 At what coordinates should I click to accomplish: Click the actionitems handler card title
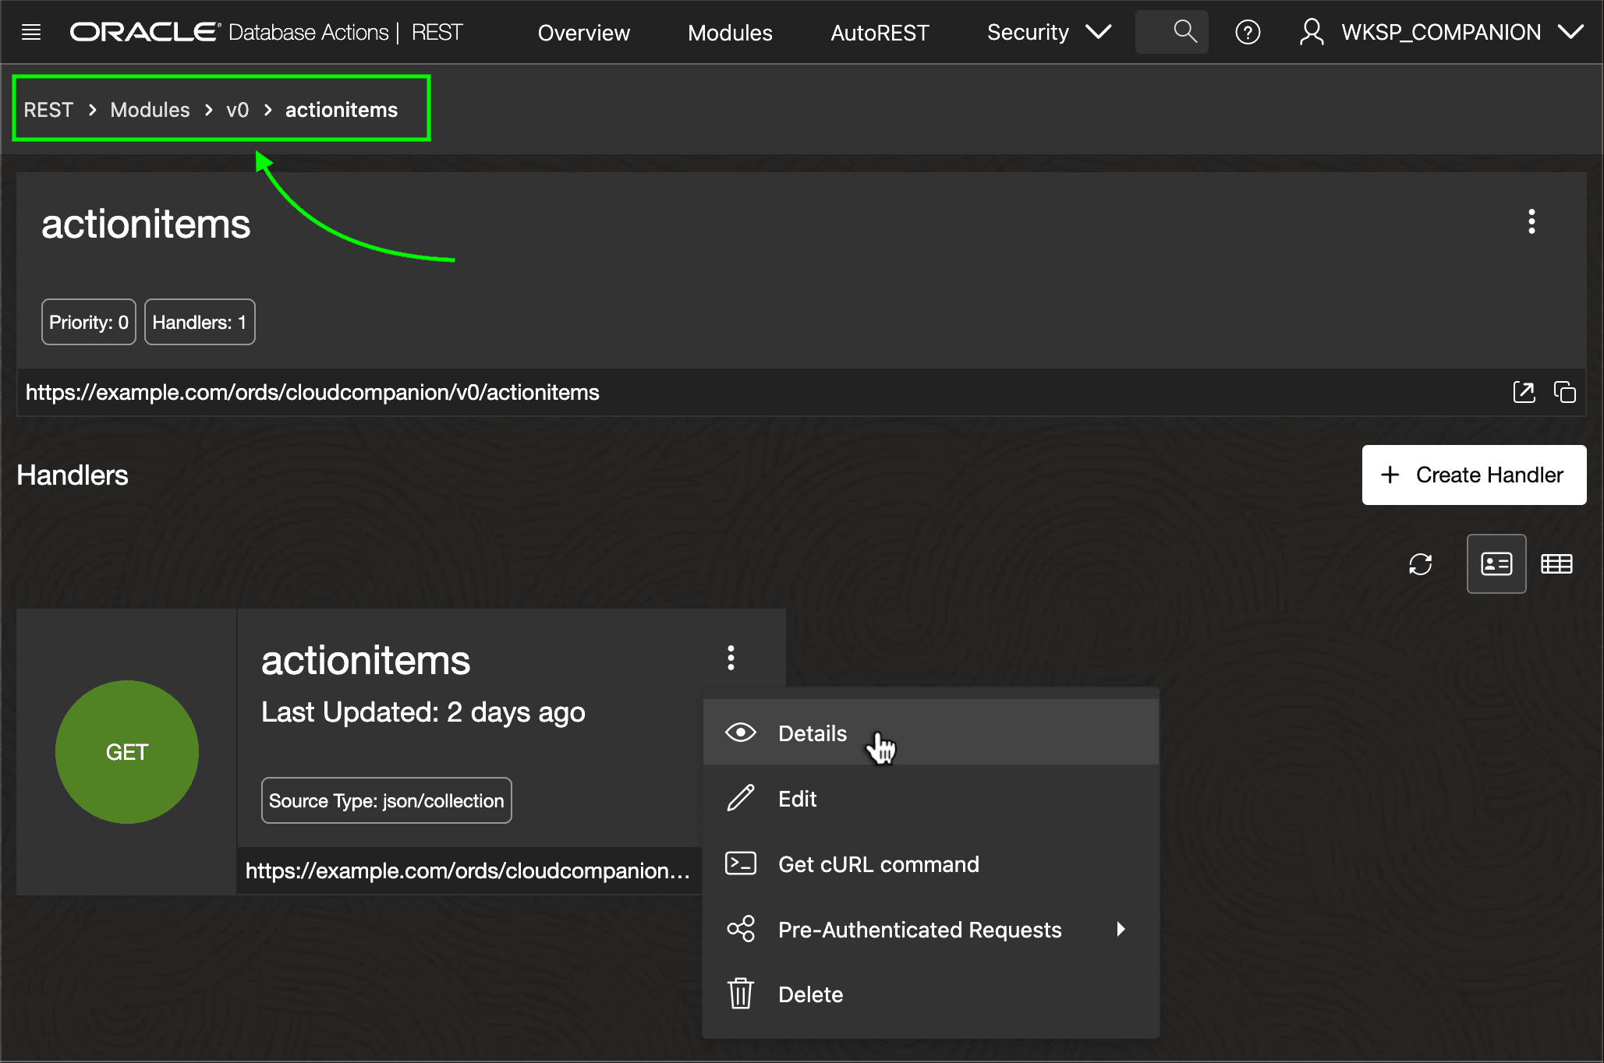[366, 661]
